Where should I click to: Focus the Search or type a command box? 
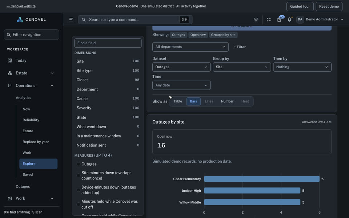pos(135,20)
